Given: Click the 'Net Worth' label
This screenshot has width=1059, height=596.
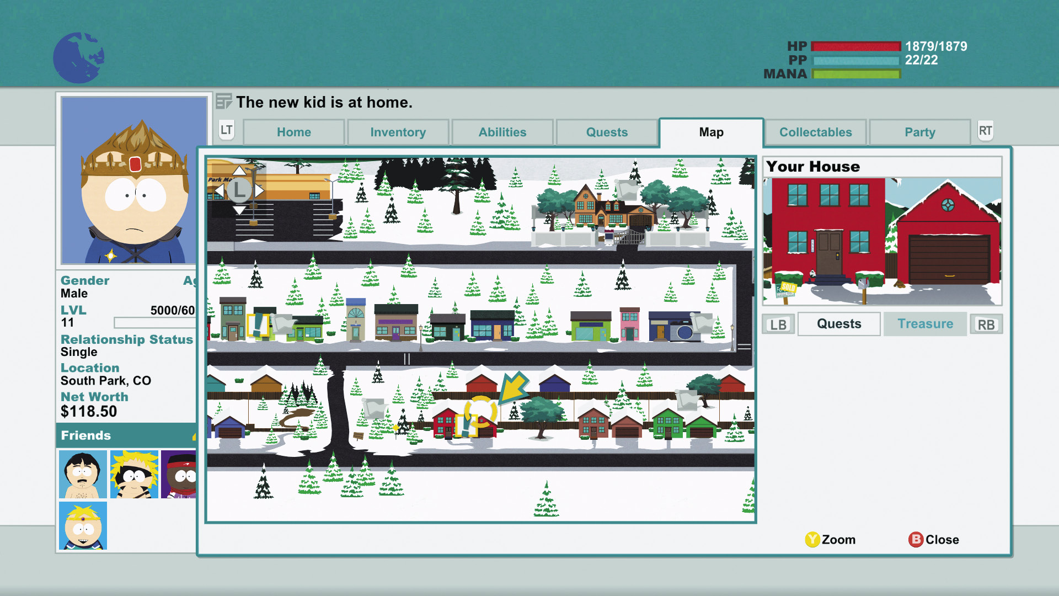Looking at the screenshot, I should [x=94, y=397].
